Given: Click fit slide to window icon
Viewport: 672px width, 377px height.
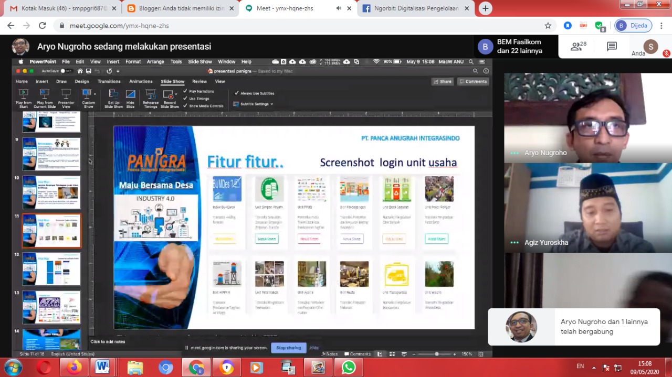Looking at the screenshot, I should pos(481,354).
